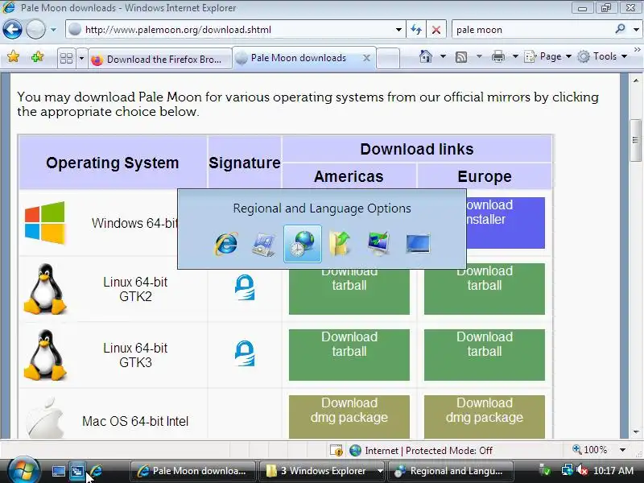This screenshot has width=644, height=483.
Task: Click the status bar security lock icon
Action: coord(336,451)
